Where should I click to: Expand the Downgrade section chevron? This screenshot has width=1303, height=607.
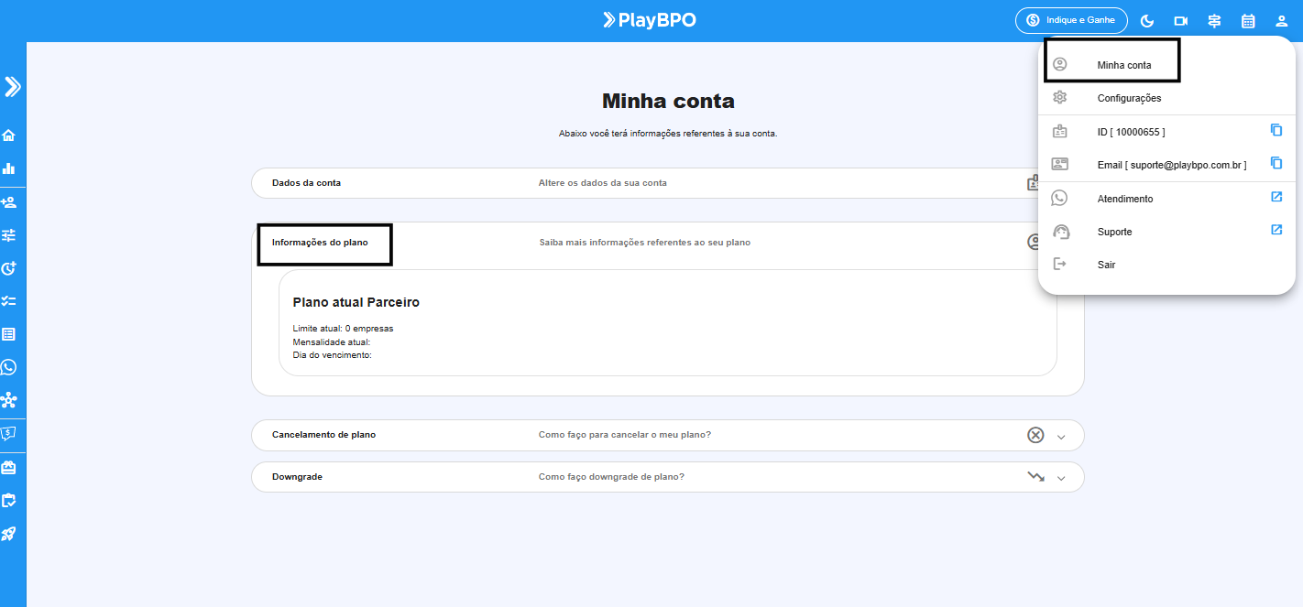1061,478
